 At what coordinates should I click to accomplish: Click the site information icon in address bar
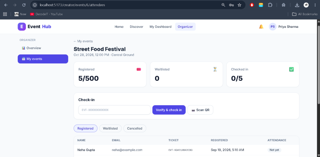tap(35, 5)
